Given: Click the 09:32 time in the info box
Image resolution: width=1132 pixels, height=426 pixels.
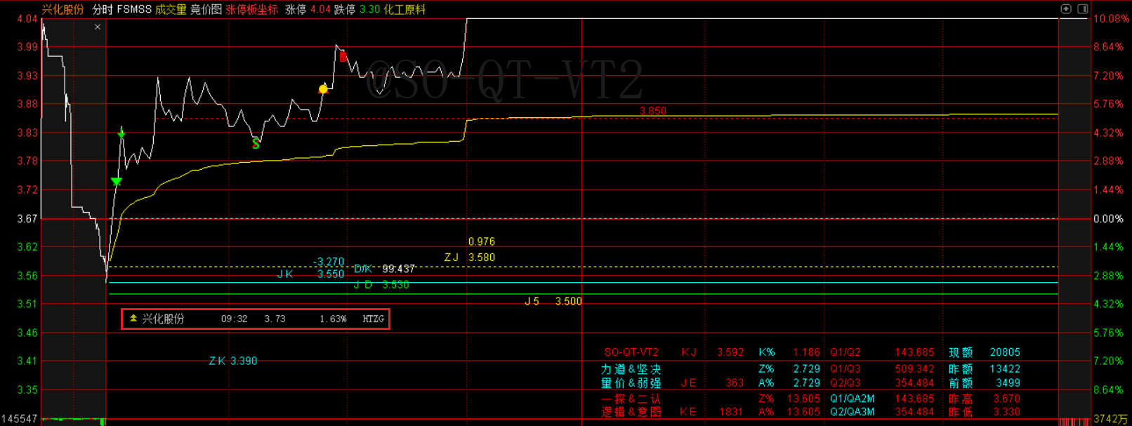Looking at the screenshot, I should [235, 319].
